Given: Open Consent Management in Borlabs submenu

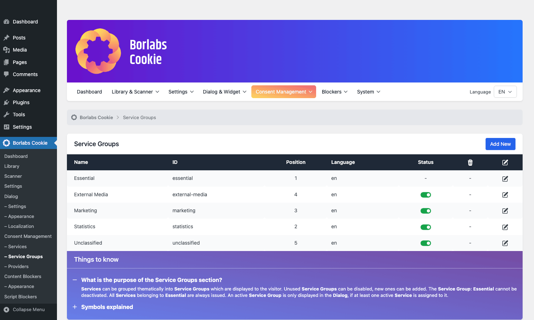Looking at the screenshot, I should (28, 236).
